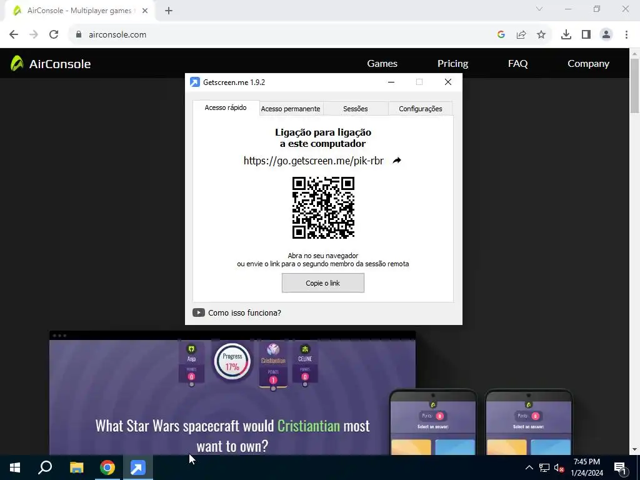Click the Getscreen.me title bar app icon
The image size is (640, 480).
click(x=195, y=82)
